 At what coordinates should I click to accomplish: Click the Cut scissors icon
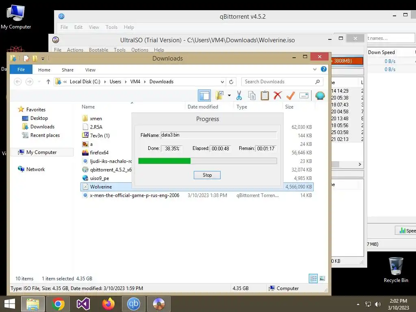(239, 95)
